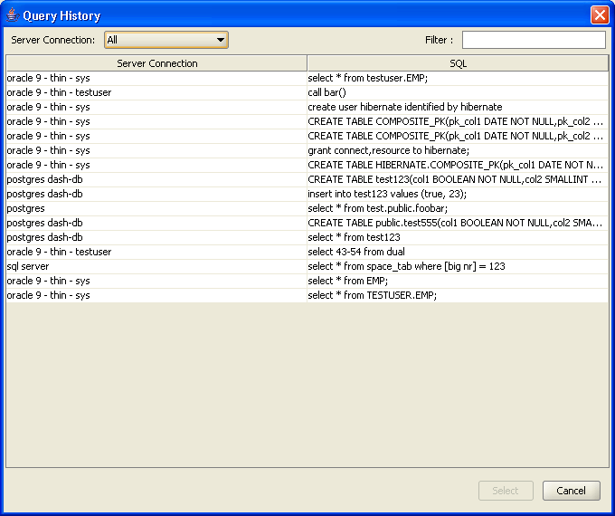Select the "CREATE TABLE public.test555" query
Screen dimensions: 615x516
(x=458, y=223)
